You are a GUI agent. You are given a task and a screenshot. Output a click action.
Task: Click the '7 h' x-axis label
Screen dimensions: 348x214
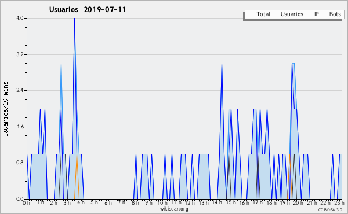121,202
